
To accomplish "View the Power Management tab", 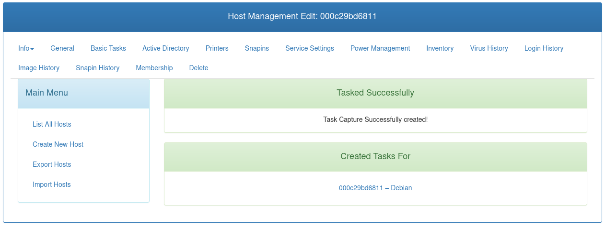I will pyautogui.click(x=380, y=48).
